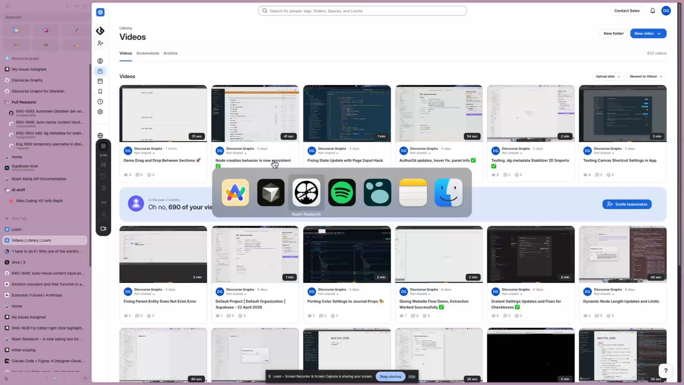Open the DG account avatar at top right
684x385 pixels.
click(x=666, y=11)
